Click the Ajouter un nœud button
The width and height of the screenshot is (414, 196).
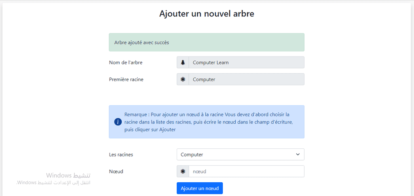[200, 188]
